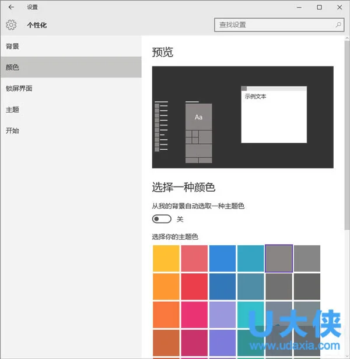Maximize the settings window
This screenshot has height=359, width=350.
(x=319, y=8)
